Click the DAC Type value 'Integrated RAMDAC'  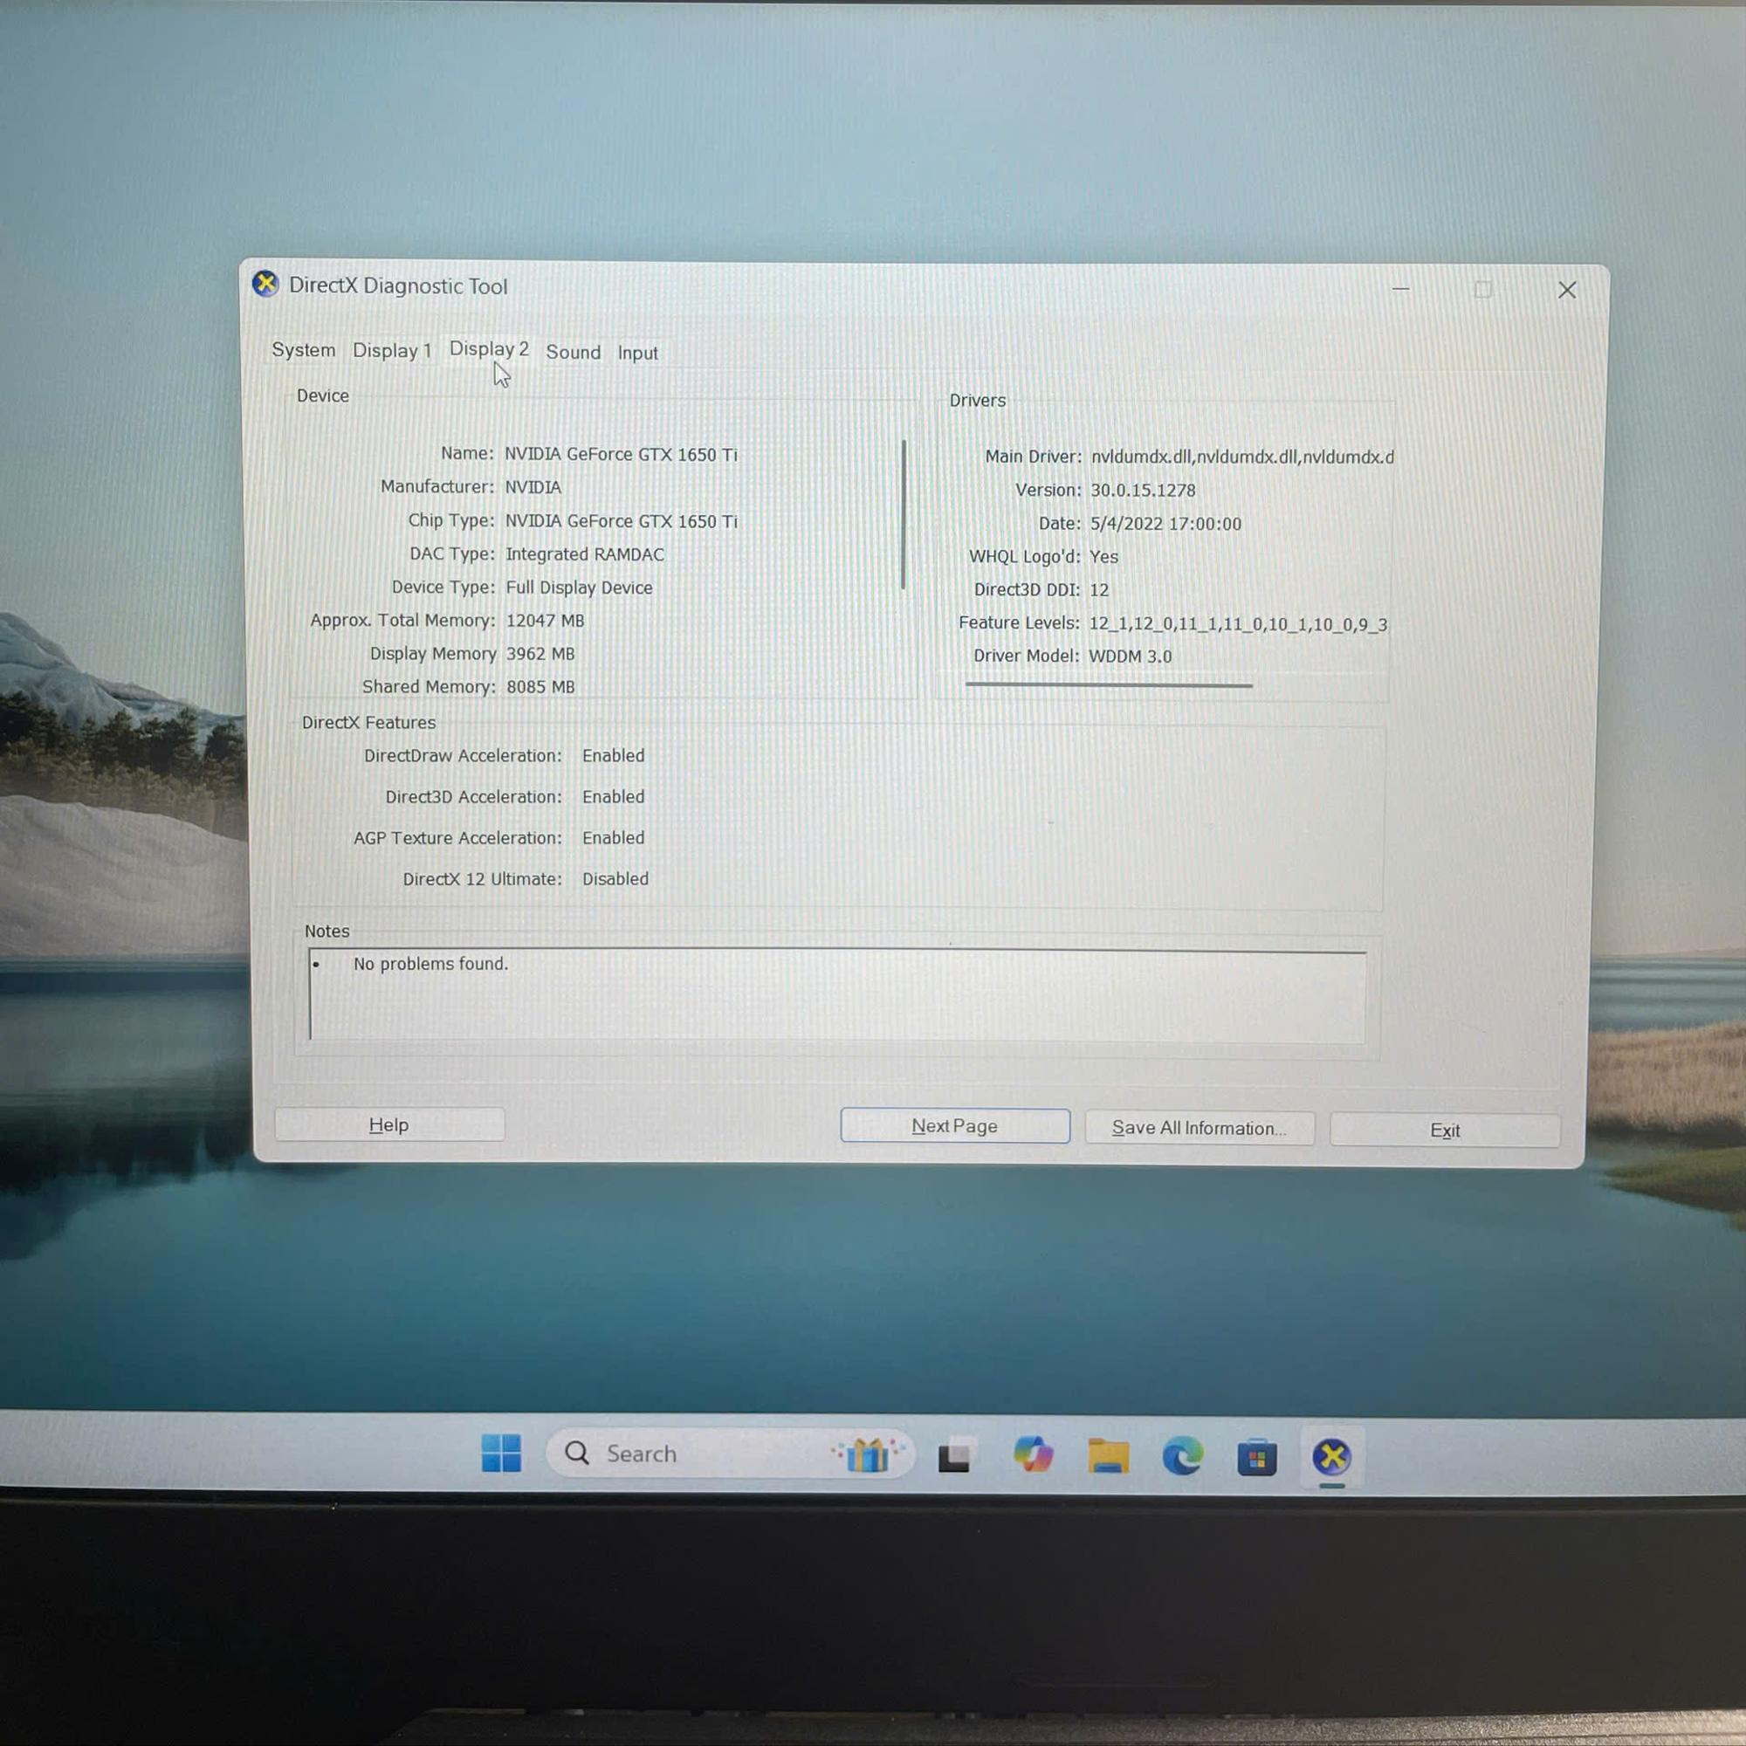pyautogui.click(x=585, y=554)
